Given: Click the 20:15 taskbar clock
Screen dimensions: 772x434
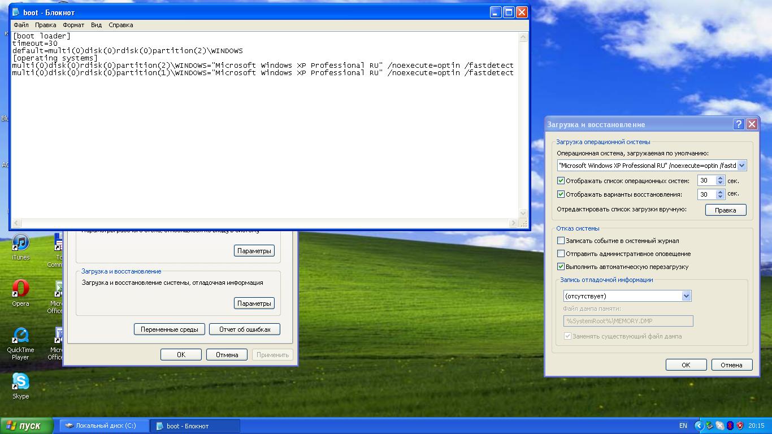Looking at the screenshot, I should click(756, 426).
